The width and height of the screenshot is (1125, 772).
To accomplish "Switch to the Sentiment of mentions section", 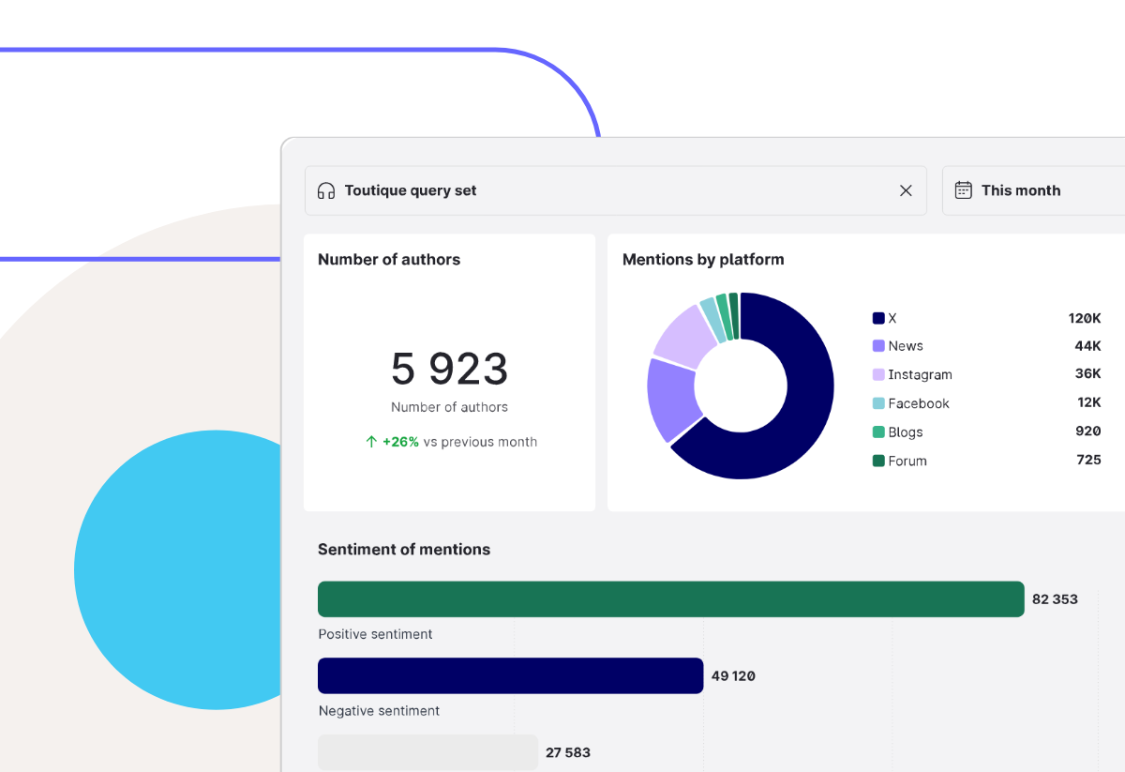I will tap(404, 549).
